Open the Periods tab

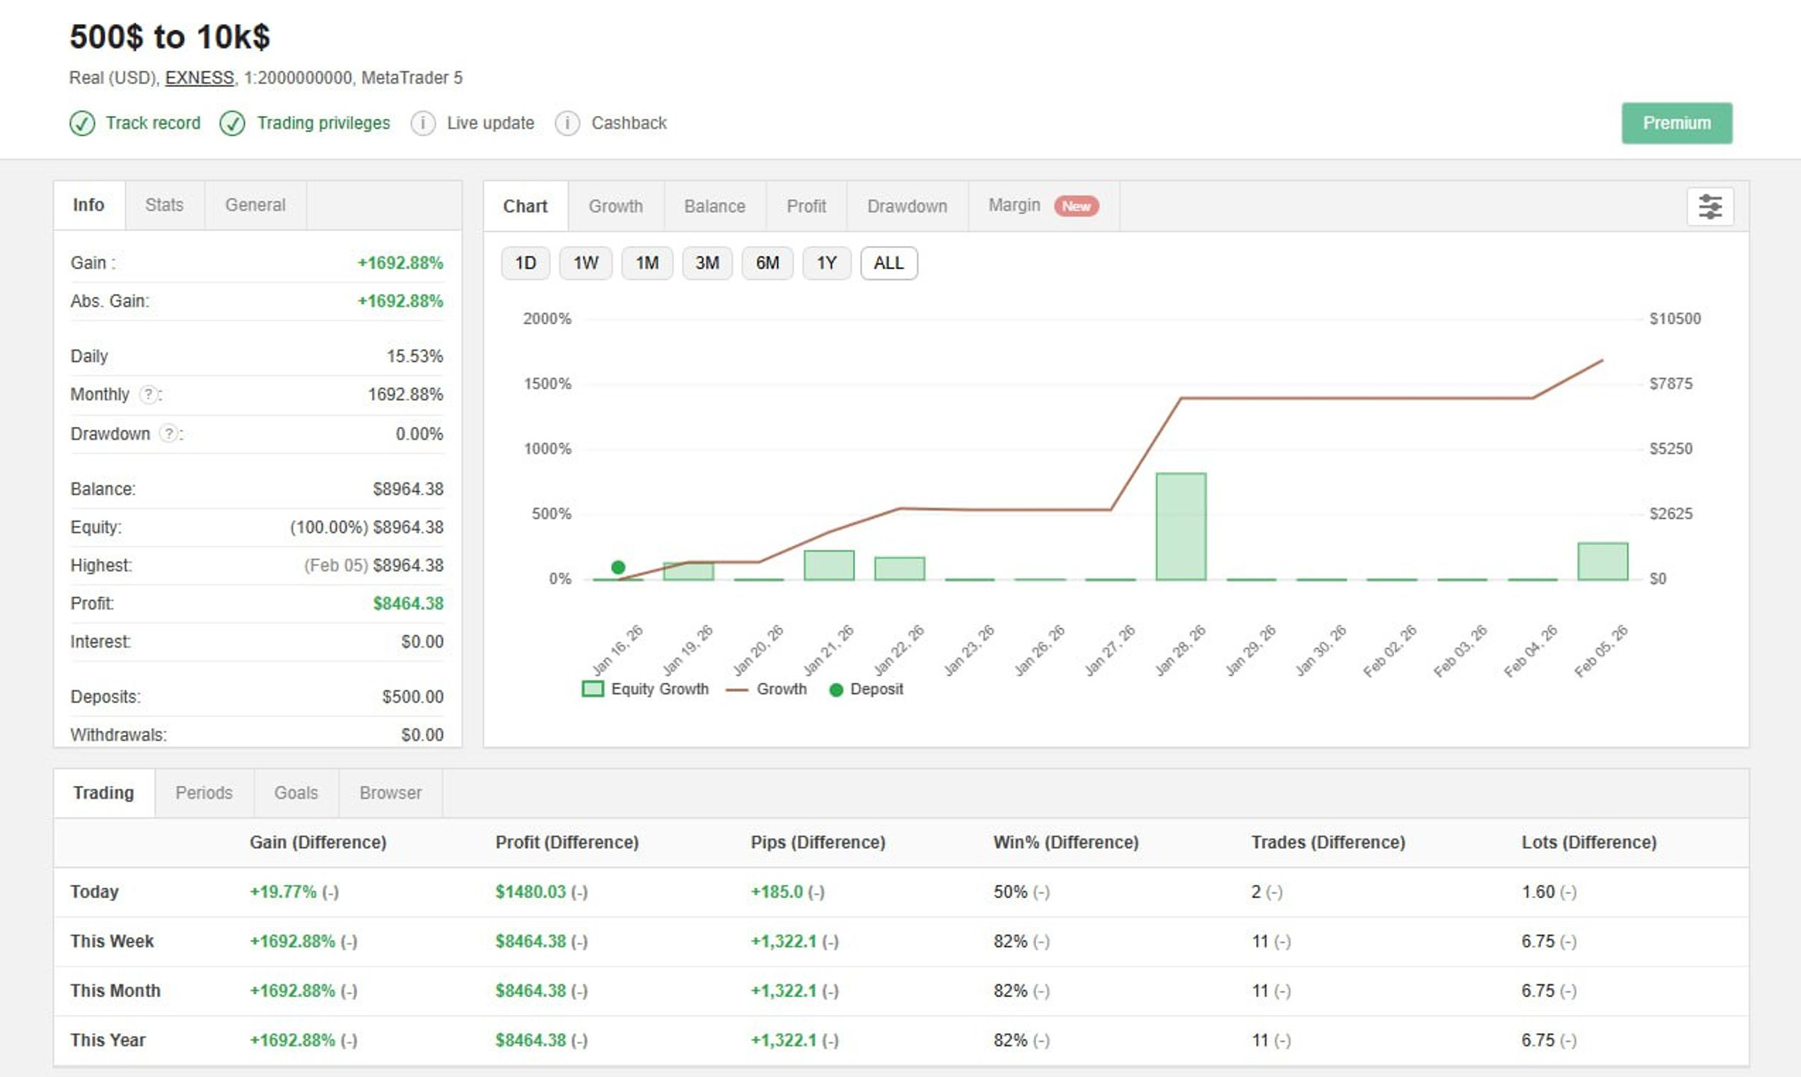[x=204, y=793]
